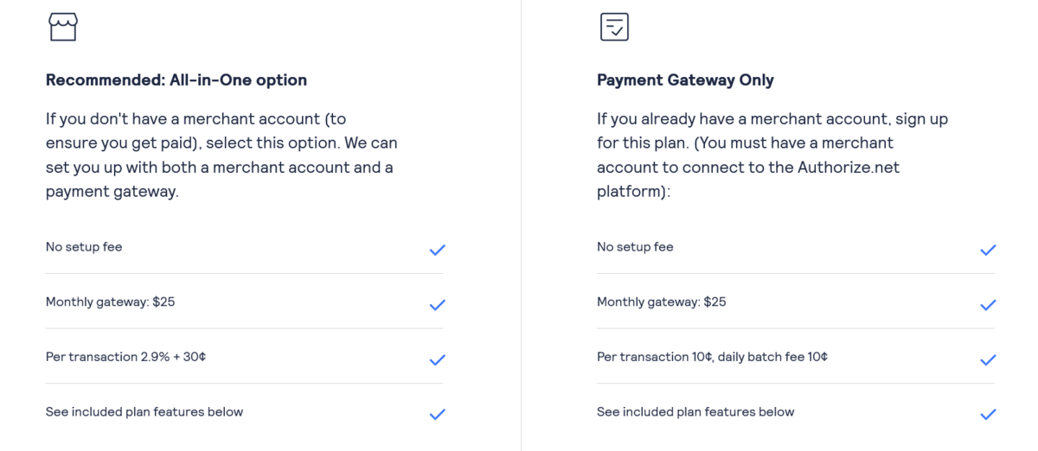This screenshot has height=451, width=1038.
Task: Click the checkmark next to All-in-One Monthly gateway
Action: [x=437, y=305]
